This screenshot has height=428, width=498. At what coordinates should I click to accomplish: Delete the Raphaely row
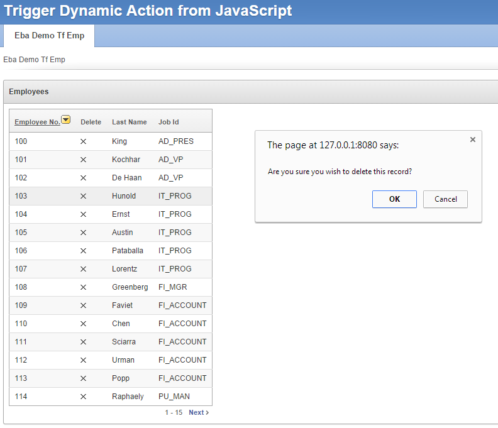(83, 397)
